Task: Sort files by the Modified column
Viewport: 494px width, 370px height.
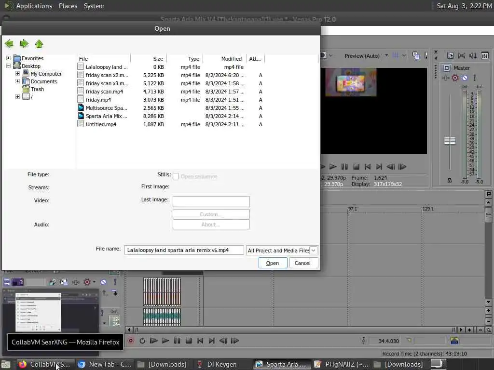Action: [x=224, y=59]
